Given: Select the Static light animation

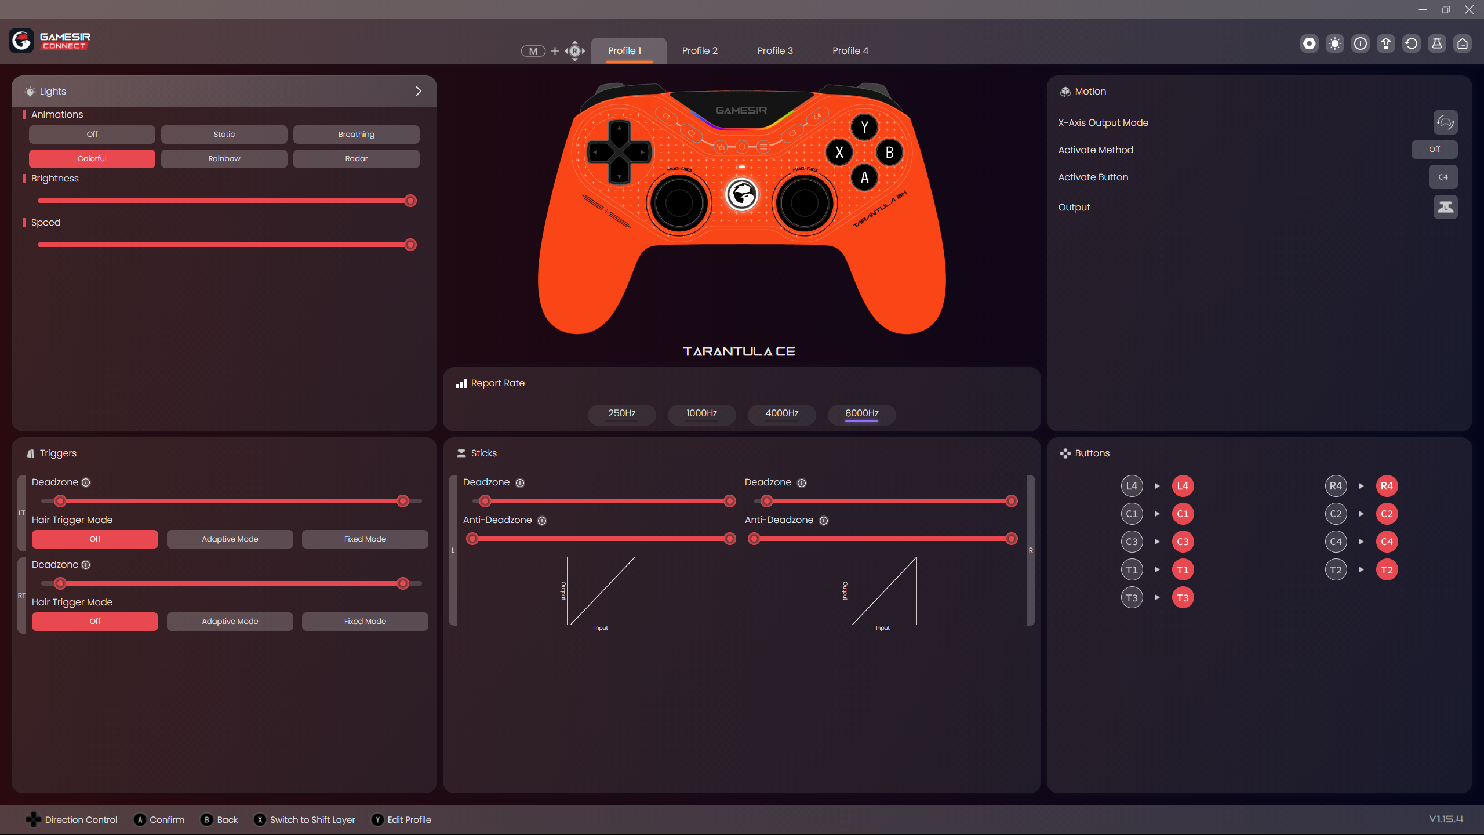Looking at the screenshot, I should click(224, 135).
